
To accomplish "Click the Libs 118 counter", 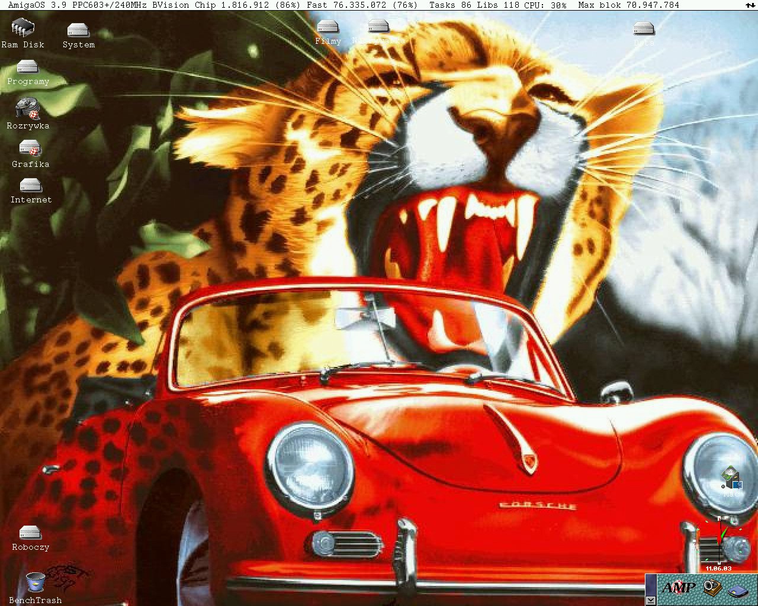I will (498, 5).
